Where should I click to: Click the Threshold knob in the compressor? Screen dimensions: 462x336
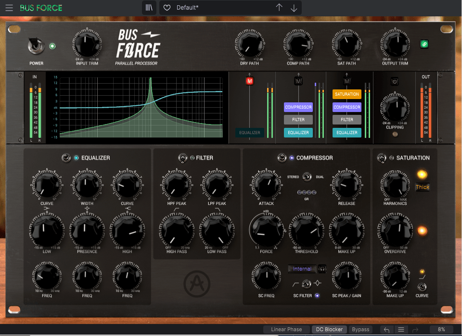[x=306, y=231]
